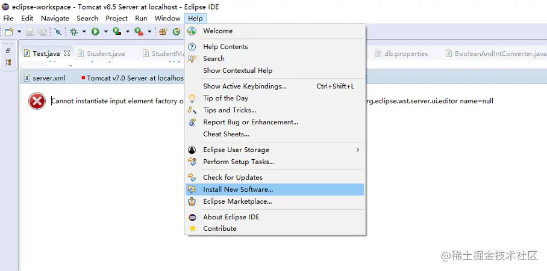The image size is (547, 271).
Task: Click the New Java Class icon
Action: pos(177,32)
